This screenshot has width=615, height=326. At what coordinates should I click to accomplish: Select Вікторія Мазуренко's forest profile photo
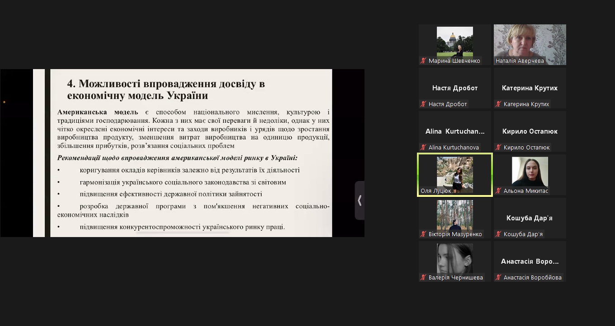(454, 215)
